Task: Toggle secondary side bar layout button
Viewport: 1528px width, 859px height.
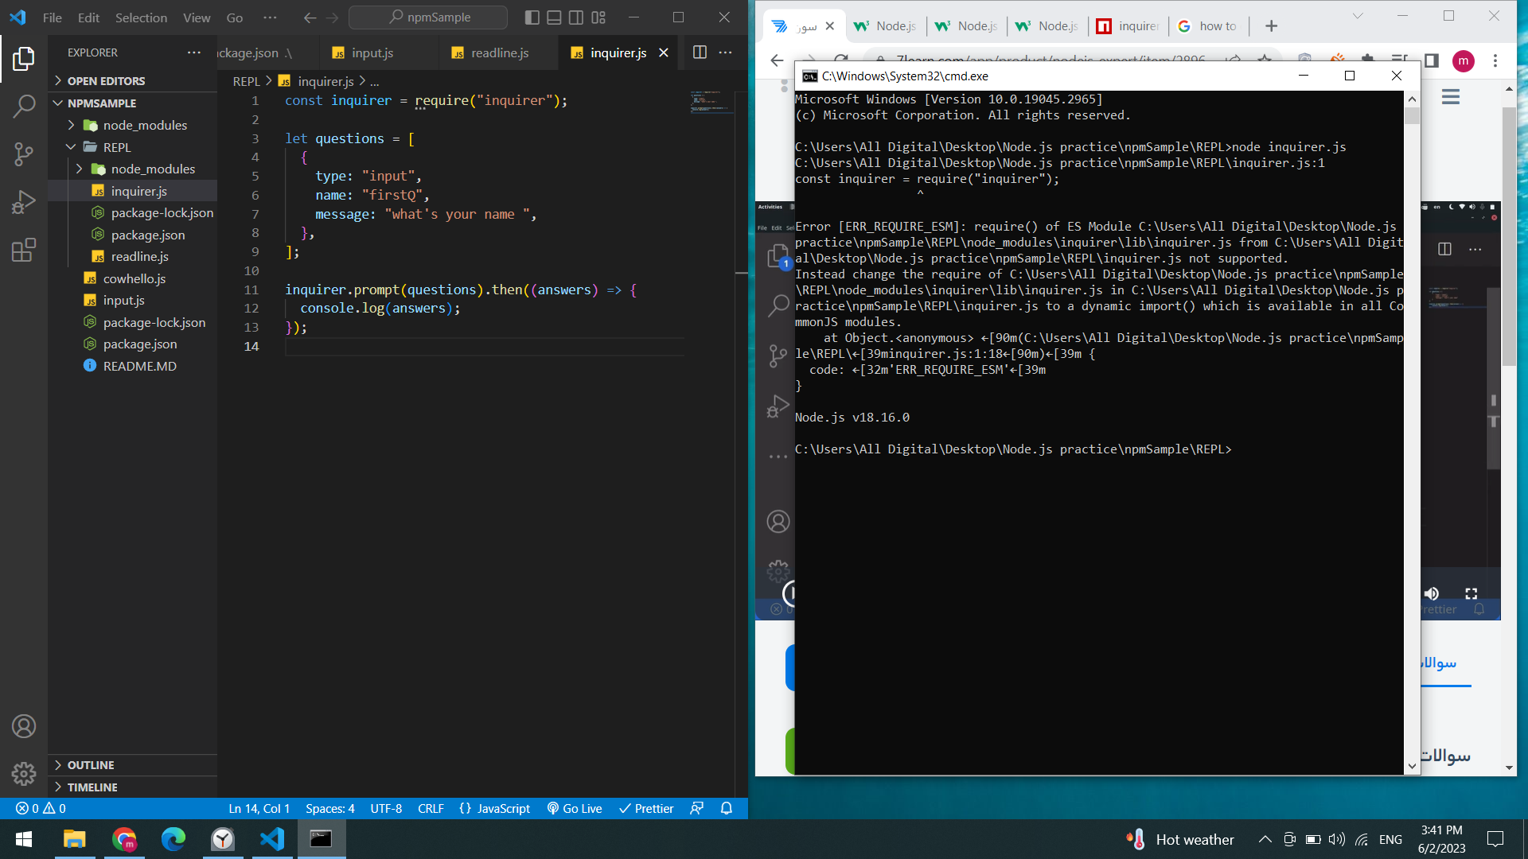Action: [x=576, y=17]
